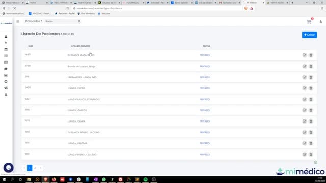Go to page 2 of patients

(x=35, y=168)
